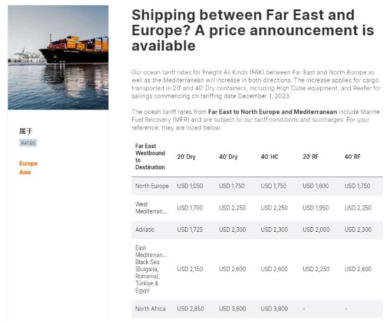Click the USD 1,725 Adriatic rate
Screen dimensions: 388x323
click(190, 229)
